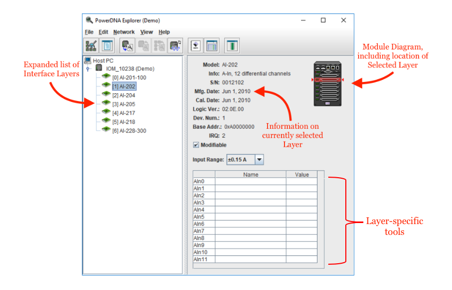
Task: Collapse the IOM_10238 tree node handle
Action: 88,69
